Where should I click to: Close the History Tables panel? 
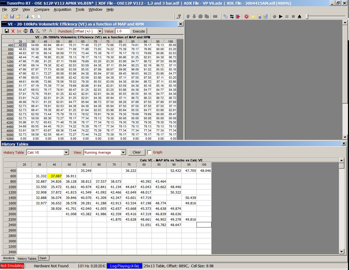click(344, 144)
